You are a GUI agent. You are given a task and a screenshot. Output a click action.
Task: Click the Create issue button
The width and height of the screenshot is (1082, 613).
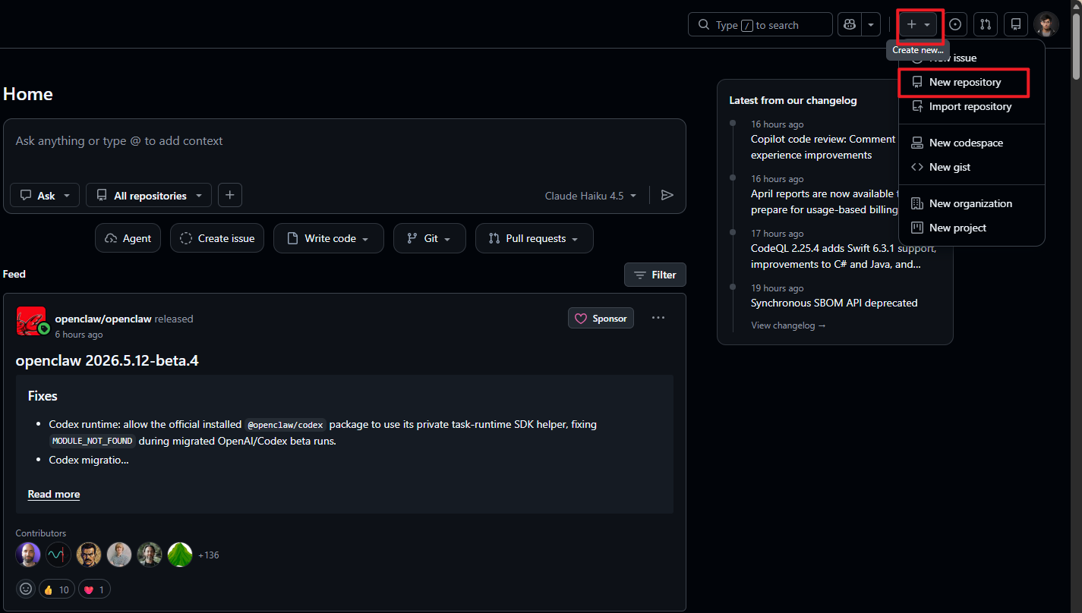point(217,238)
